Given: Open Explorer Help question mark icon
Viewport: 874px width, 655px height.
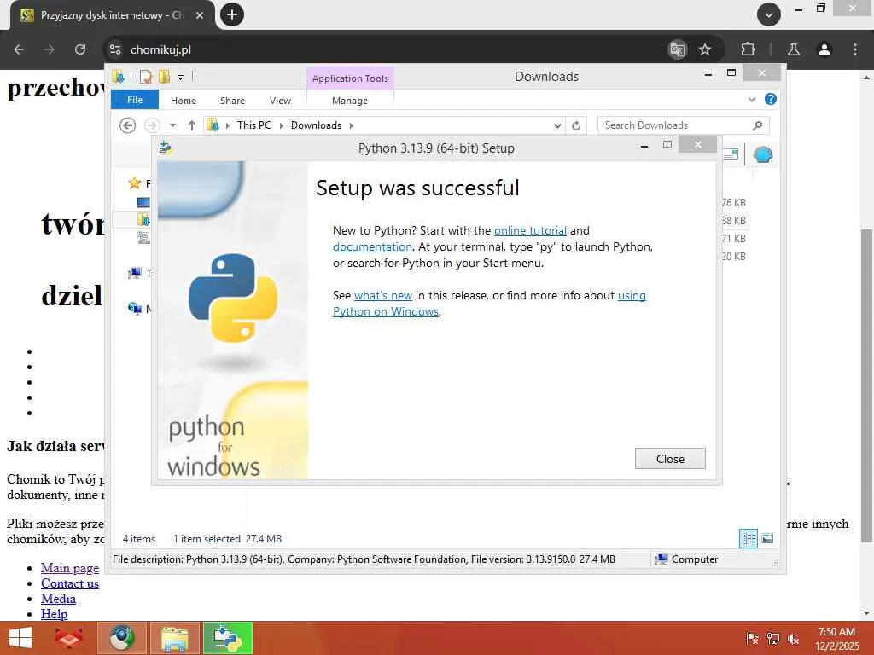Looking at the screenshot, I should click(771, 99).
